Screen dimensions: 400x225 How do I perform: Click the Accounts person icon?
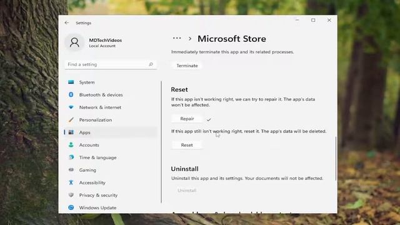71,144
